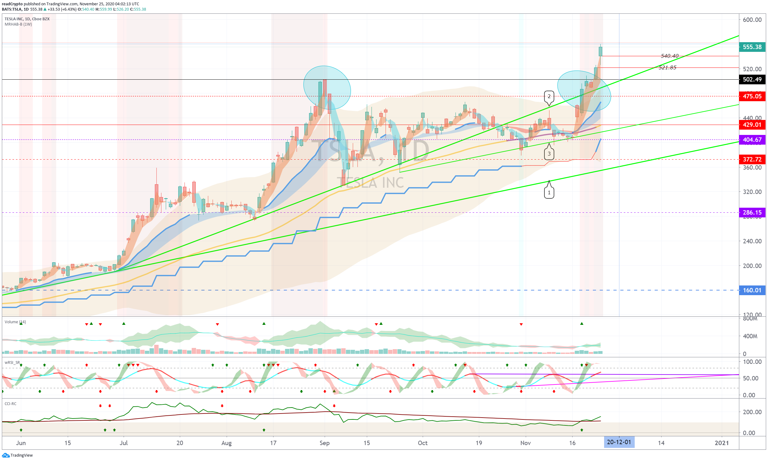Click the 600.00 price axis tick
This screenshot has height=461, width=768.
pyautogui.click(x=752, y=20)
